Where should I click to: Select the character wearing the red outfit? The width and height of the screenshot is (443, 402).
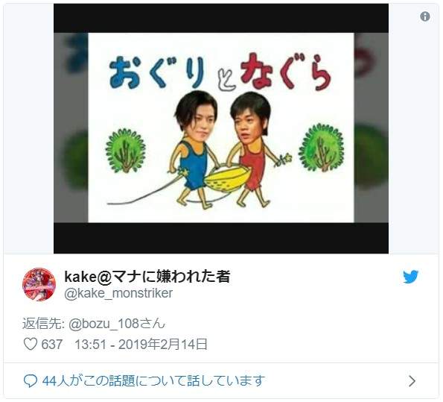click(x=252, y=150)
